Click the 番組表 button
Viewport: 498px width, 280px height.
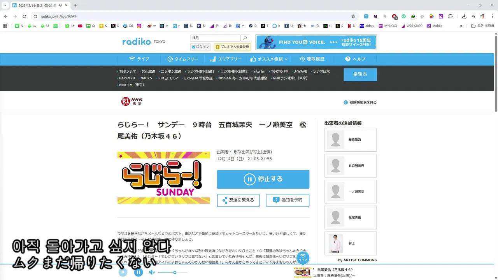pos(360,74)
